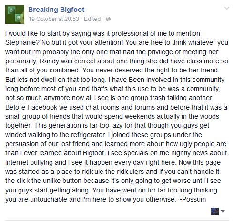Click the lower-right B tile in avatar
Image resolution: width=234 pixels, height=222 pixels.
tap(19, 18)
